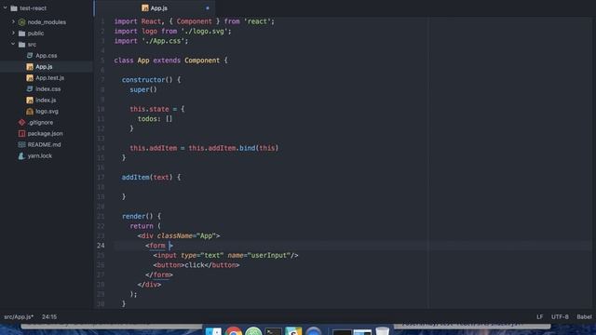Click the test-react root folder icon
Viewport: 596px width, 335px height.
click(x=14, y=8)
